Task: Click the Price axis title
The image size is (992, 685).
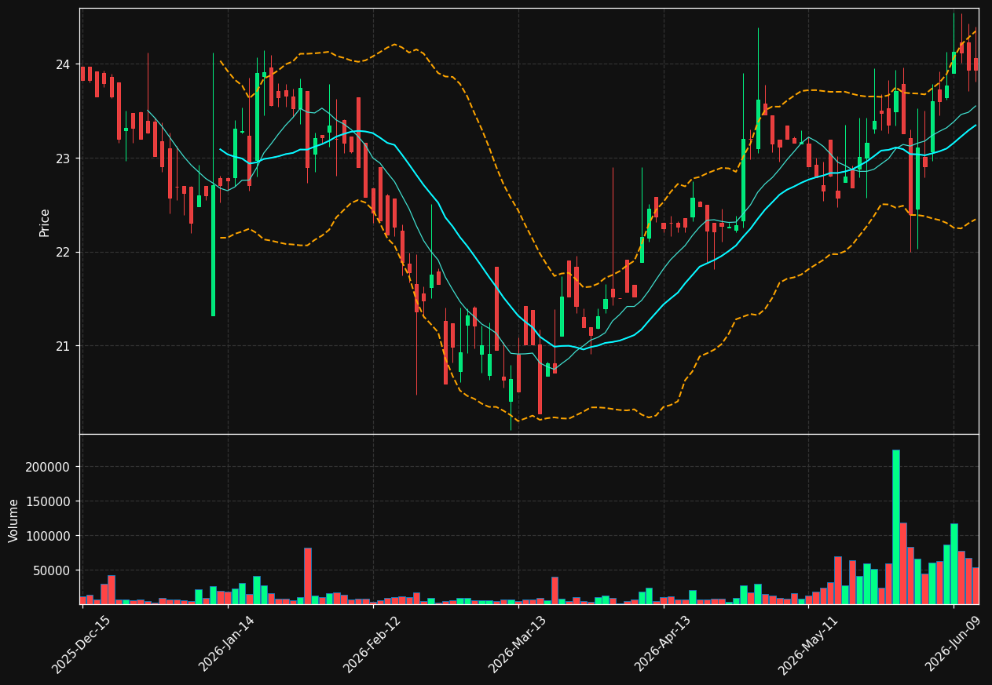Action: pyautogui.click(x=45, y=222)
